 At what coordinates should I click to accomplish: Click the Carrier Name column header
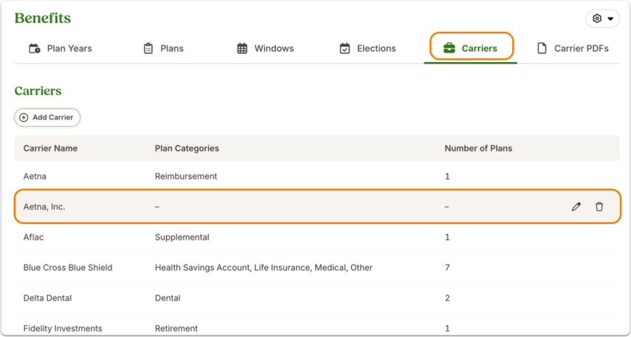tap(50, 148)
